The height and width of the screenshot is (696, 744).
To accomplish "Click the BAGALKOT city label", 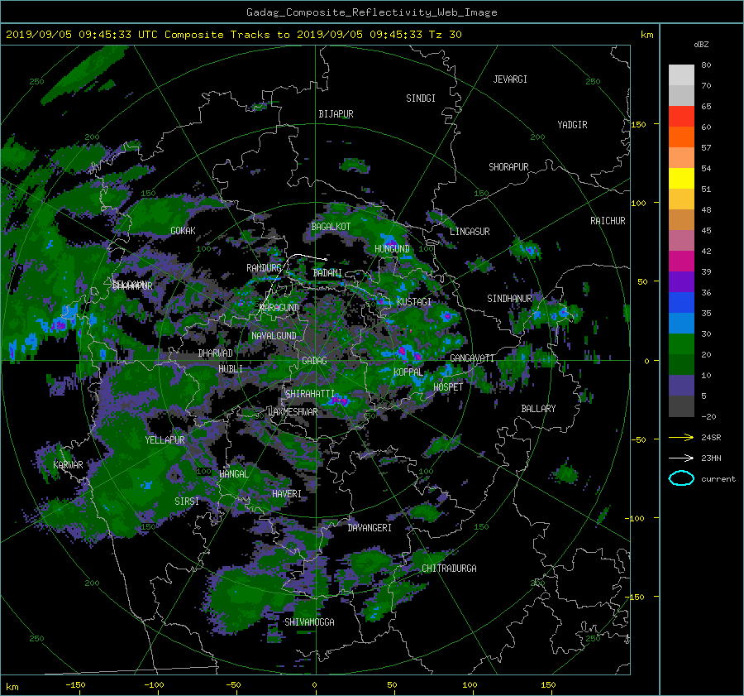I will 331,227.
